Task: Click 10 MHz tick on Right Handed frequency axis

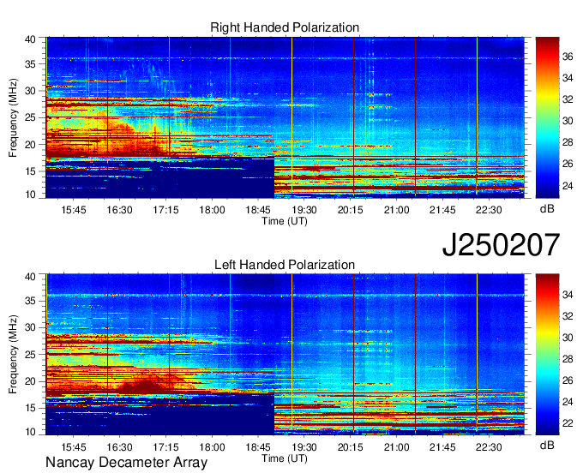Action: click(x=30, y=195)
